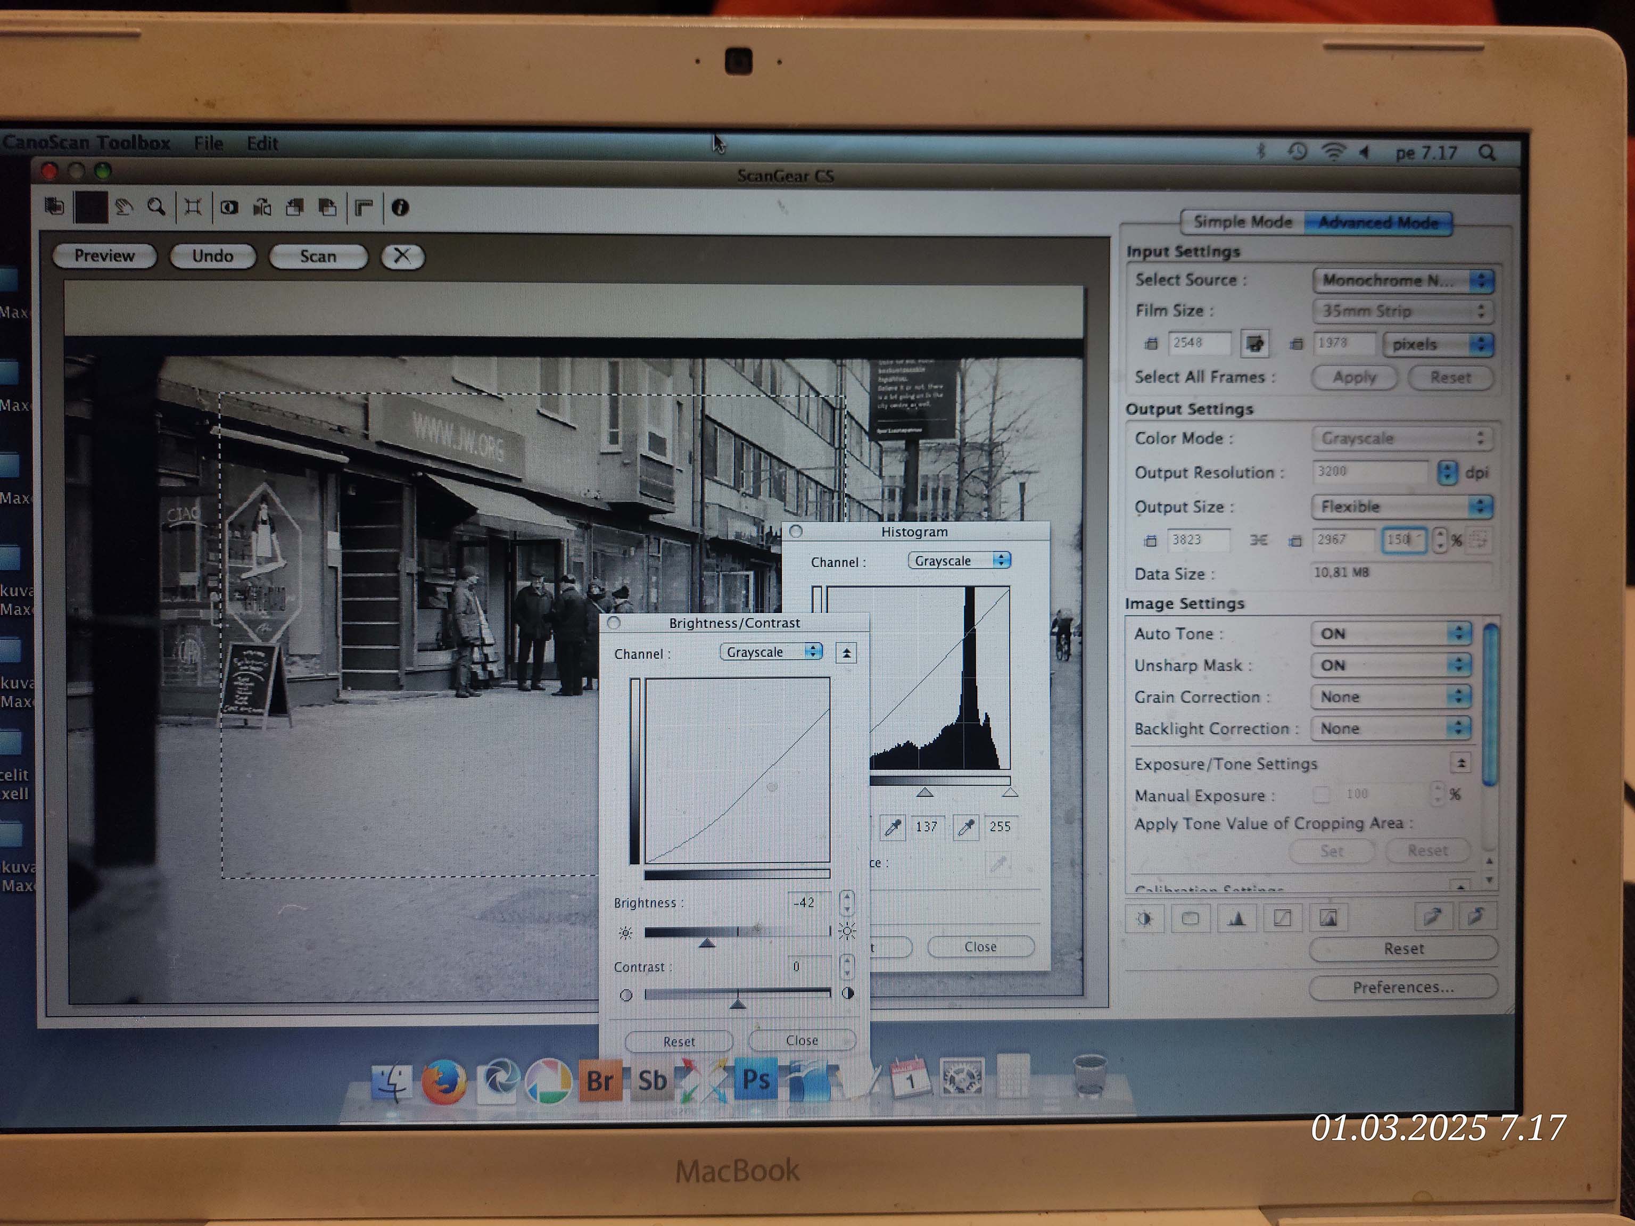Pick the black-point eyedropper in Histogram
Screen dimensions: 1635x1226
pos(893,827)
